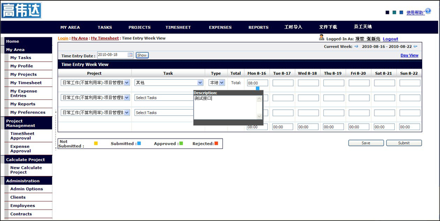Click the 高伟达 company logo

[21, 10]
